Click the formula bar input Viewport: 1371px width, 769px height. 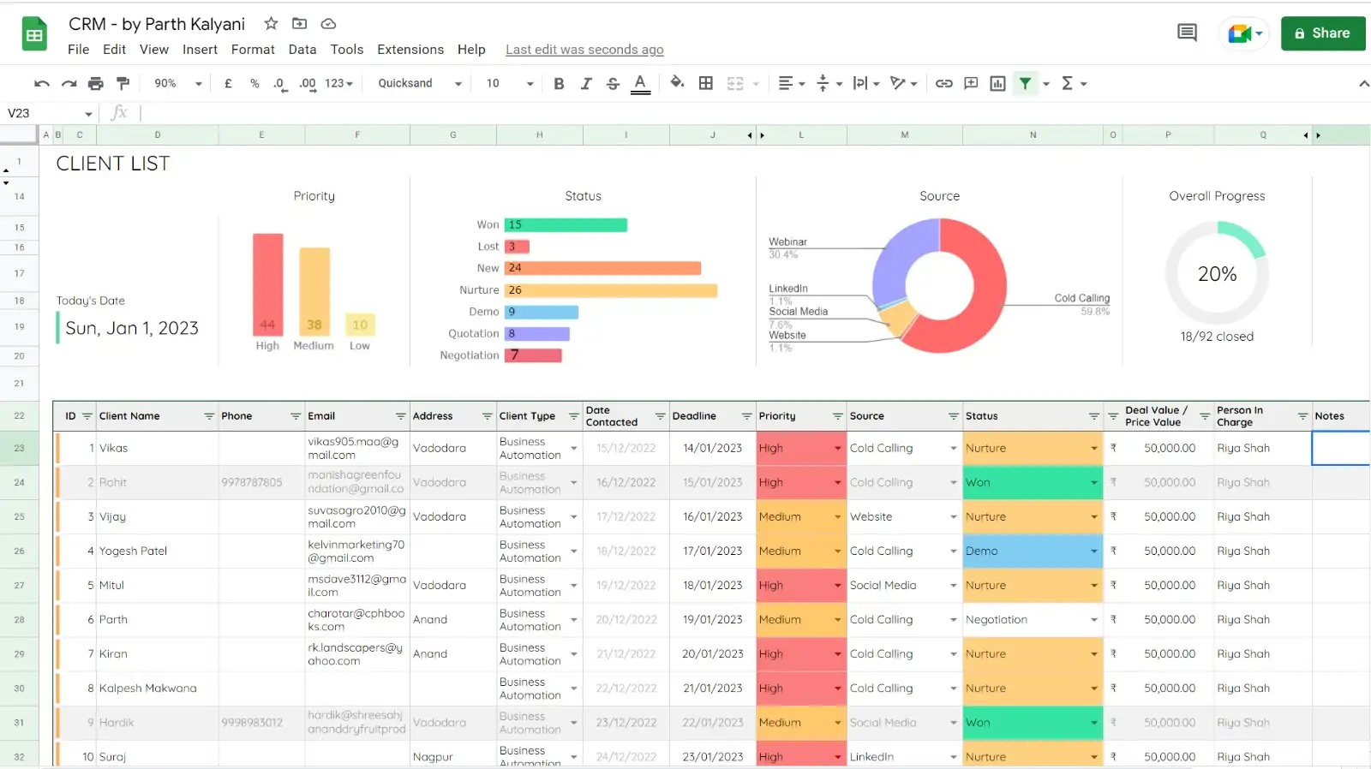point(754,113)
